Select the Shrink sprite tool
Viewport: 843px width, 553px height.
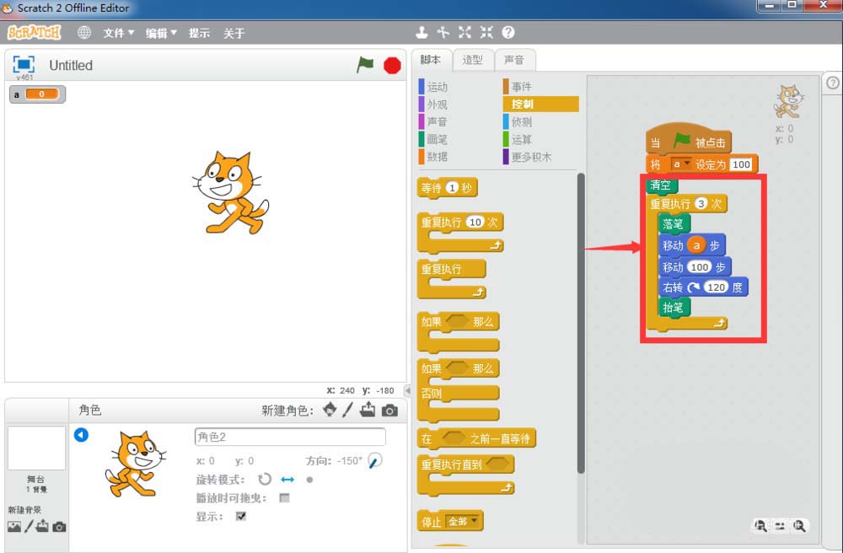486,32
